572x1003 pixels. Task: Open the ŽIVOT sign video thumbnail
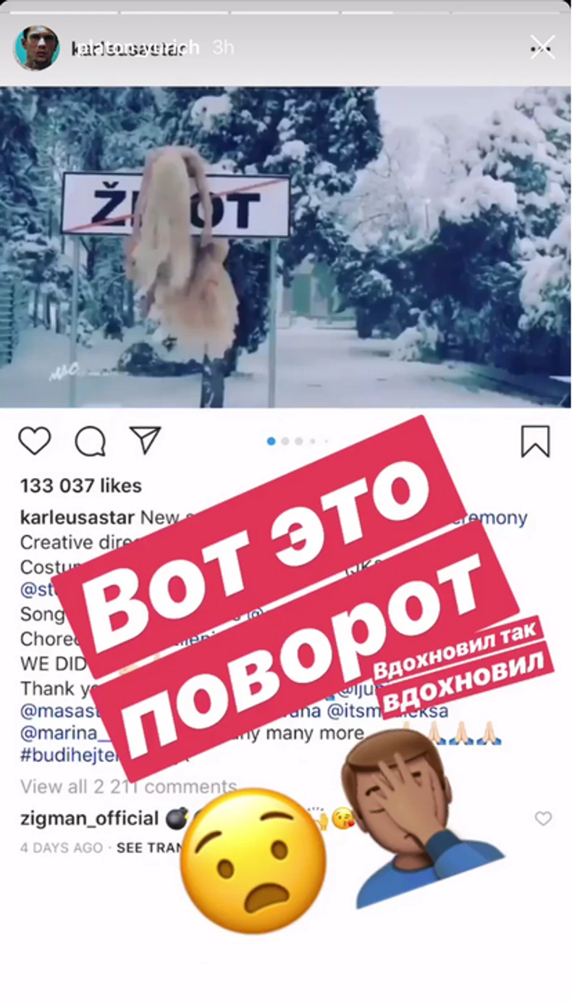point(286,248)
